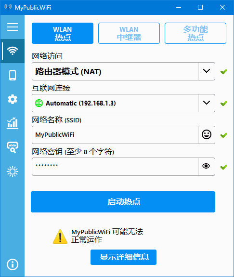The image size is (234, 277).
Task: Click the emoji smiley button for SSID
Action: tap(207, 135)
